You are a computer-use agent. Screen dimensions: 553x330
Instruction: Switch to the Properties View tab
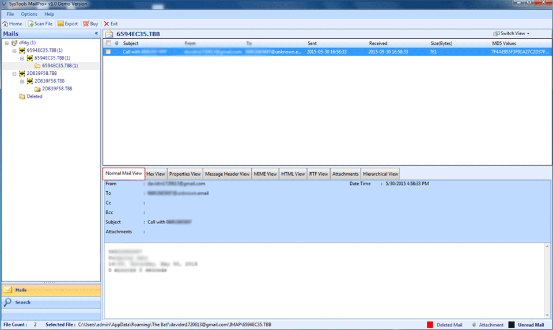[x=185, y=174]
